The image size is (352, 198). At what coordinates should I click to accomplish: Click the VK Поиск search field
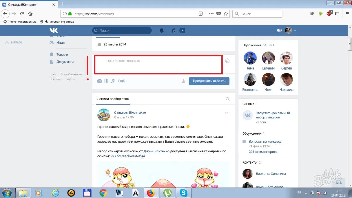pyautogui.click(x=122, y=30)
